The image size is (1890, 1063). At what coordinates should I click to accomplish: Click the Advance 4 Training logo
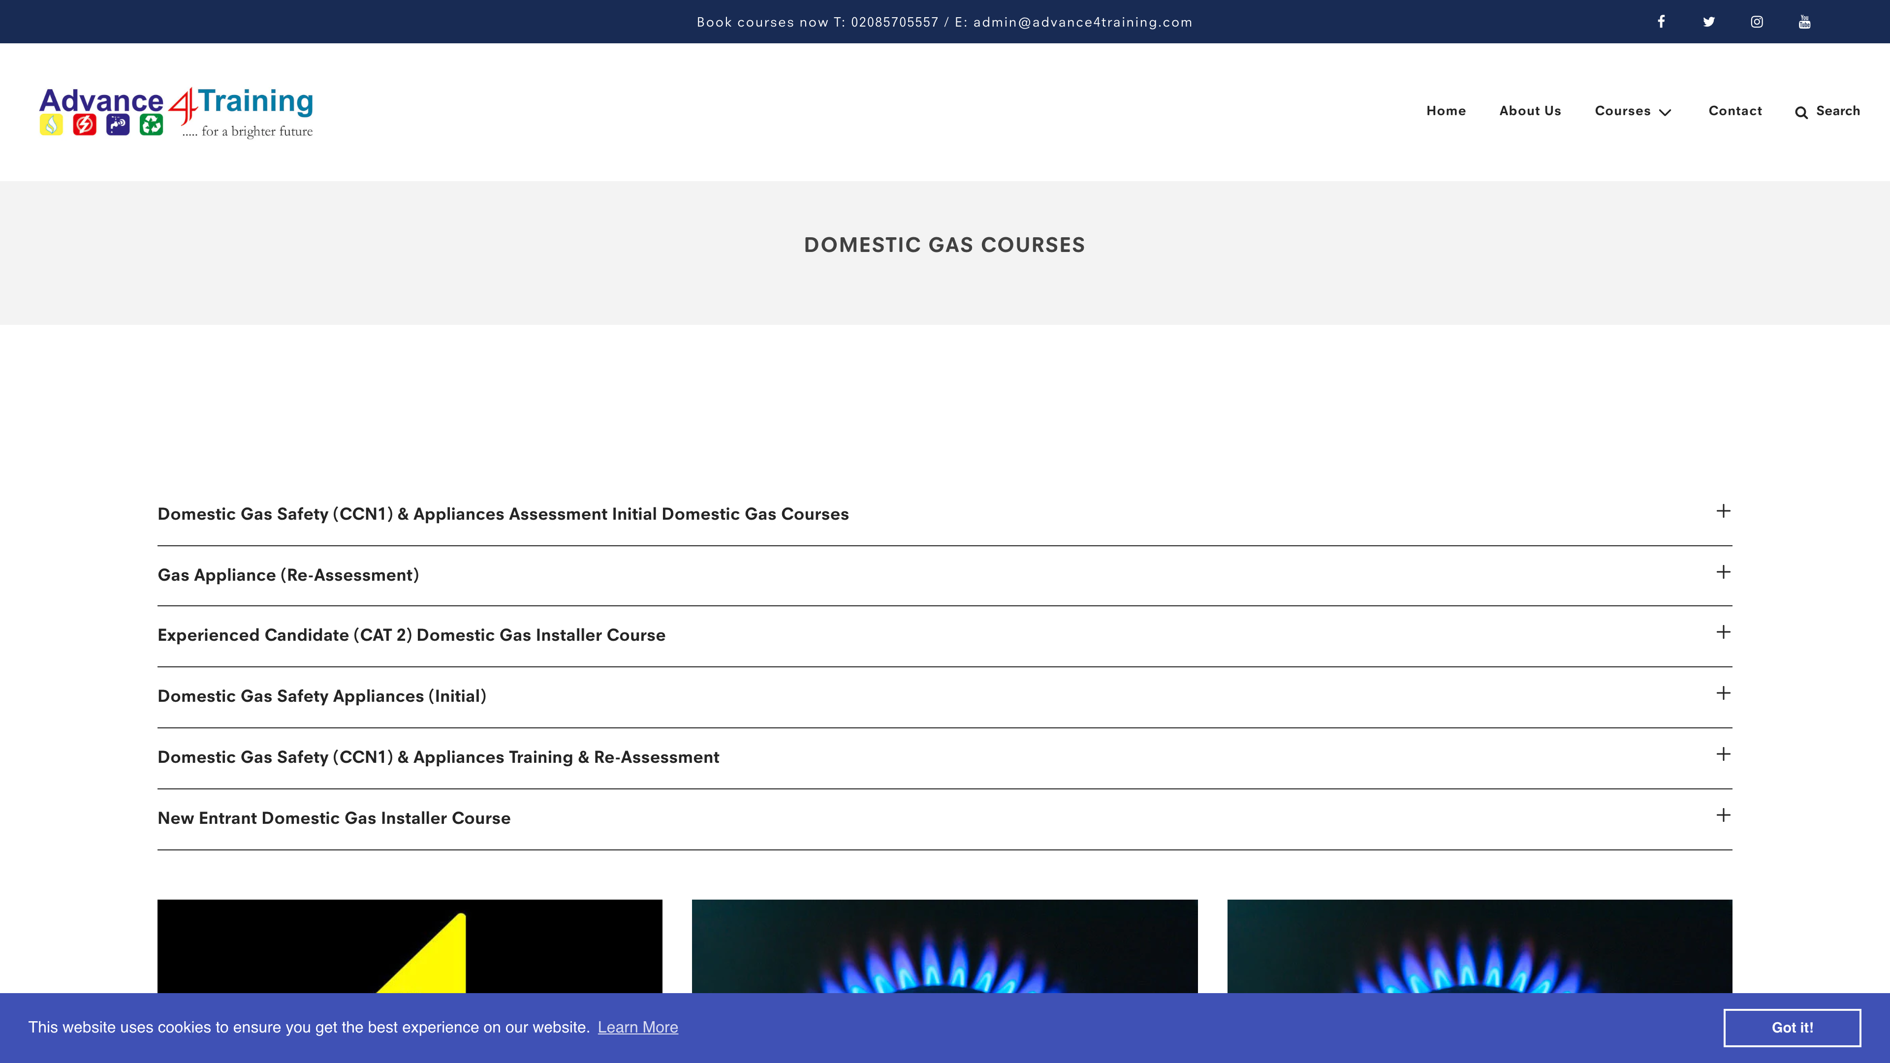(176, 112)
